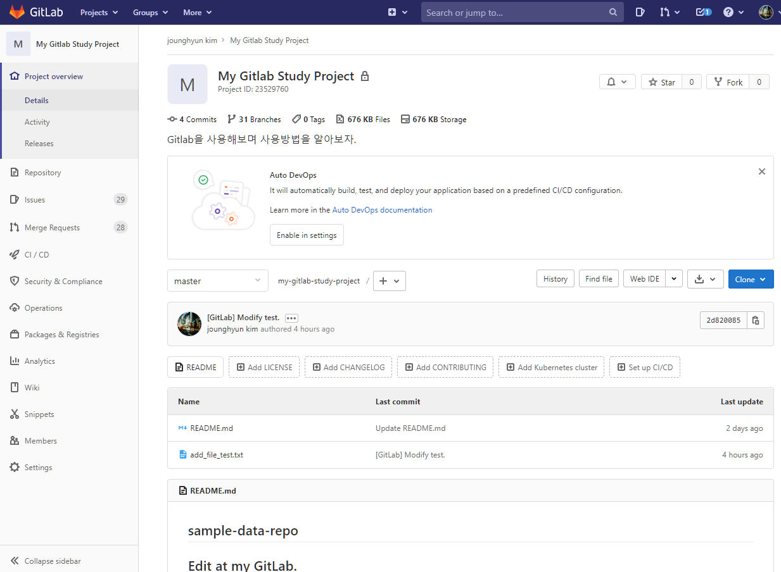Open the More dropdown menu
Viewport: 781px width, 572px height.
pyautogui.click(x=197, y=12)
